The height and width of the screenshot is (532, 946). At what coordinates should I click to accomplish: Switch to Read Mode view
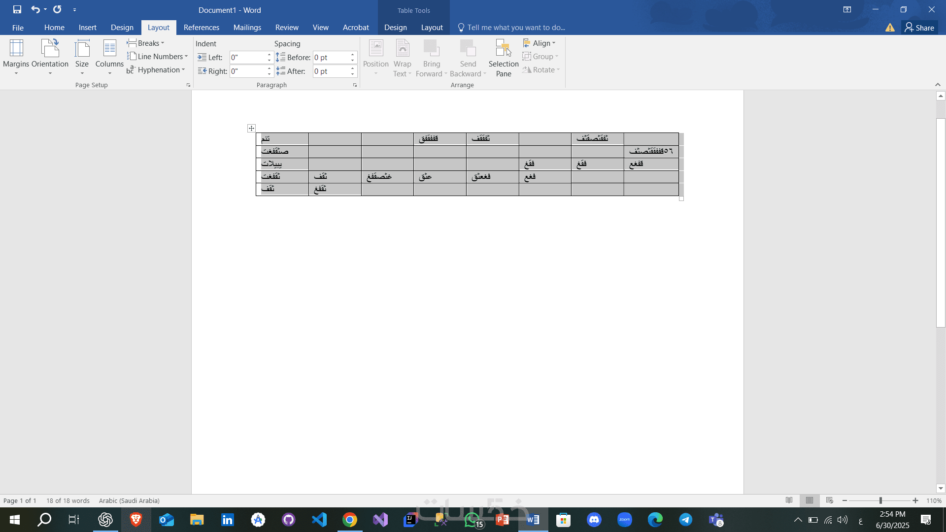click(789, 500)
